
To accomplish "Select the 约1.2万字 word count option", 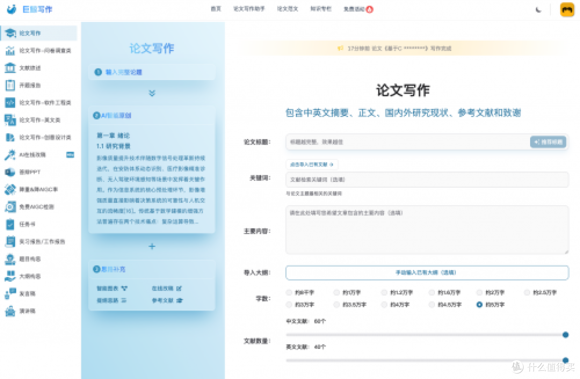I will [x=385, y=293].
